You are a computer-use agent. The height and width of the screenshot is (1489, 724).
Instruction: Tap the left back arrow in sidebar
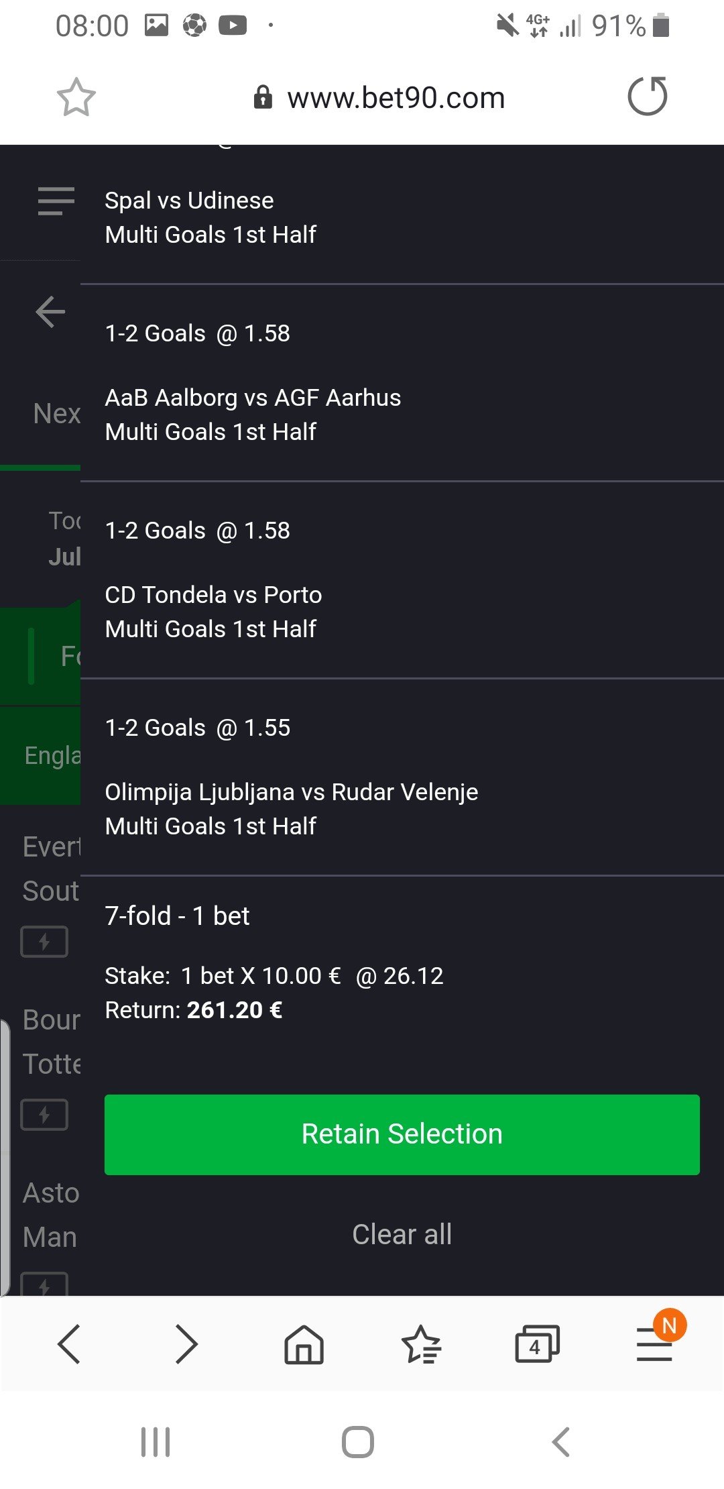pos(50,312)
